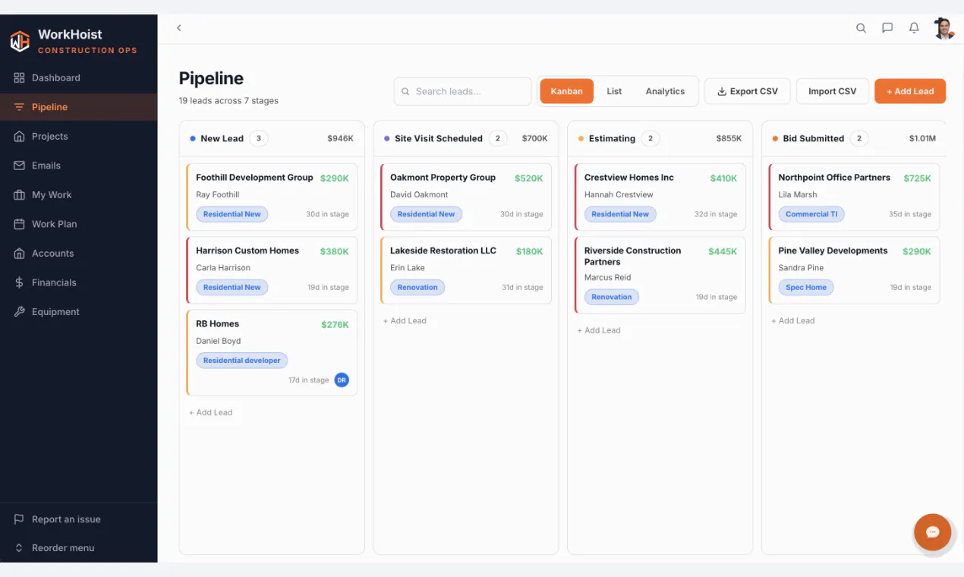964x577 pixels.
Task: Click Export CSV button
Action: click(748, 91)
